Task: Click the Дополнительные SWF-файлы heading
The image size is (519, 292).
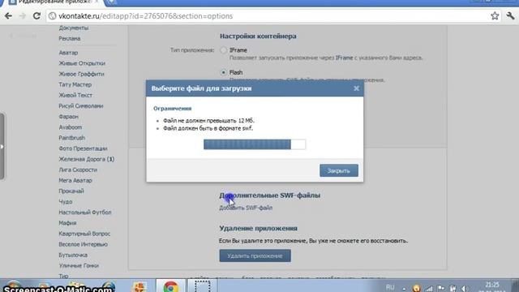Action: pos(269,195)
